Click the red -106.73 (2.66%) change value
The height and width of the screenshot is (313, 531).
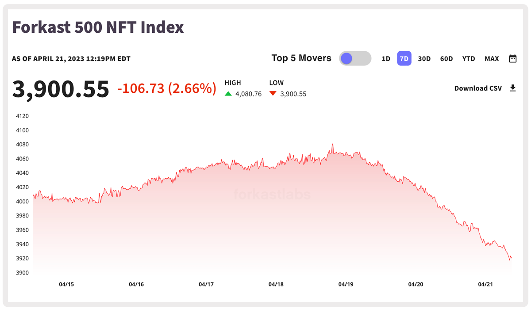click(x=167, y=88)
